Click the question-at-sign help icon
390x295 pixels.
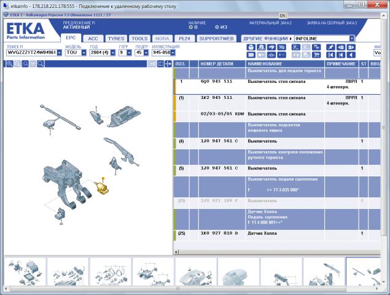pyautogui.click(x=281, y=47)
